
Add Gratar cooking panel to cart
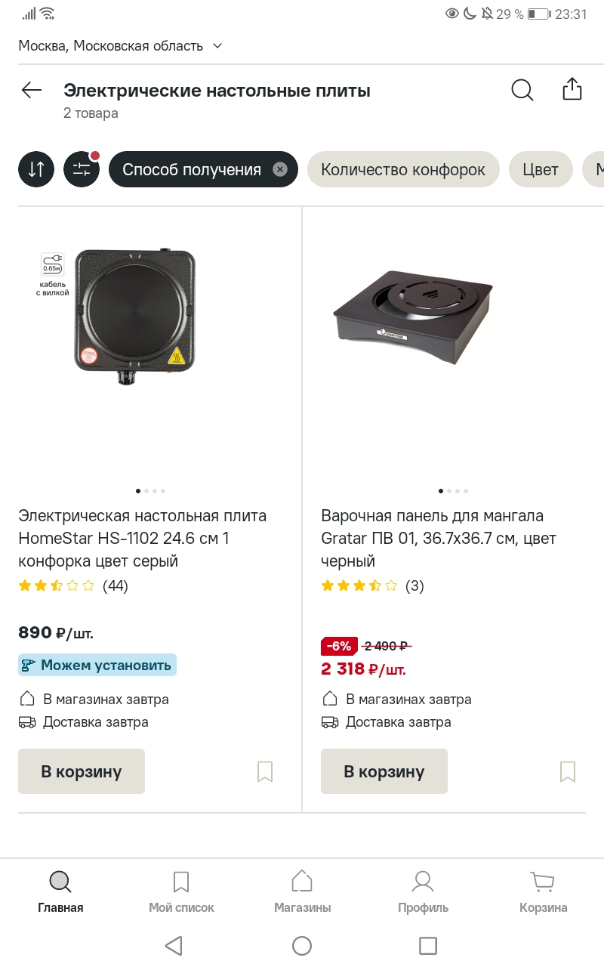point(384,771)
